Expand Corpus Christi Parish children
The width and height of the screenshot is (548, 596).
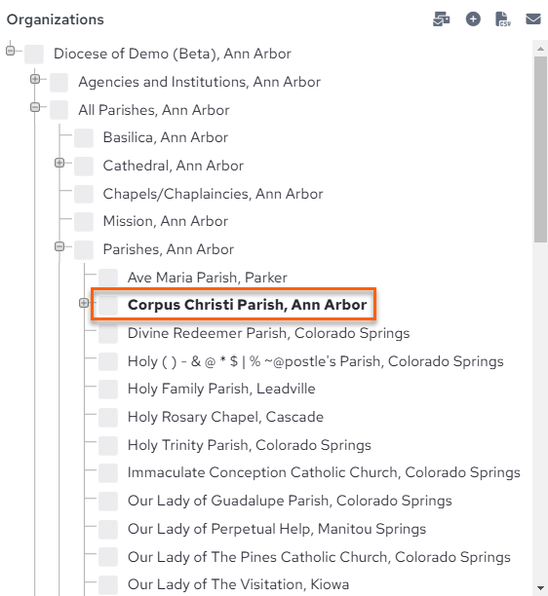(x=84, y=303)
